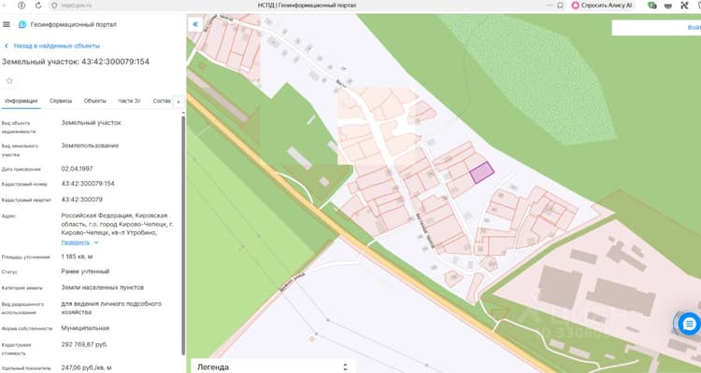Image resolution: width=701 pixels, height=373 pixels.
Task: Click the status value Ранее учтенный
Action: coord(85,271)
